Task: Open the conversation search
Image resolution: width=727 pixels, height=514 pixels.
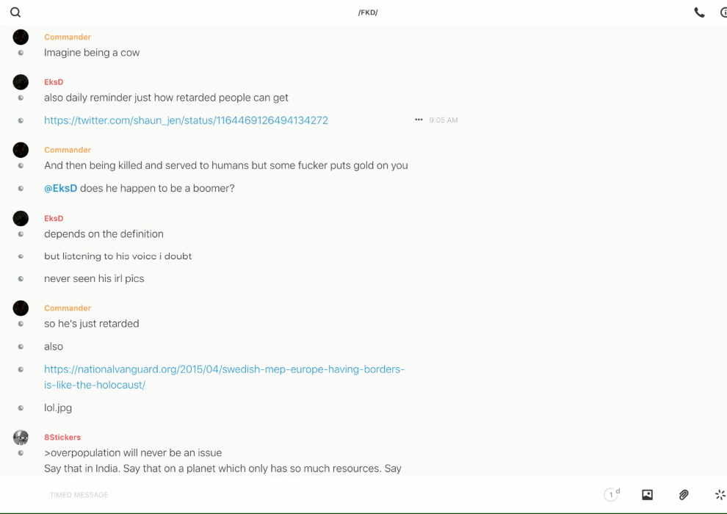Action: 15,12
